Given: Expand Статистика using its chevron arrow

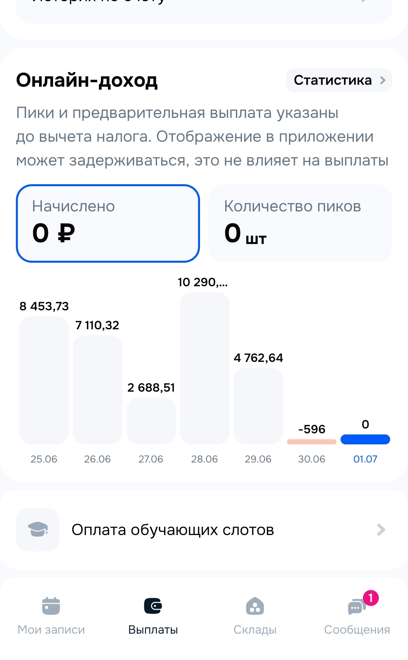Looking at the screenshot, I should pos(383,80).
